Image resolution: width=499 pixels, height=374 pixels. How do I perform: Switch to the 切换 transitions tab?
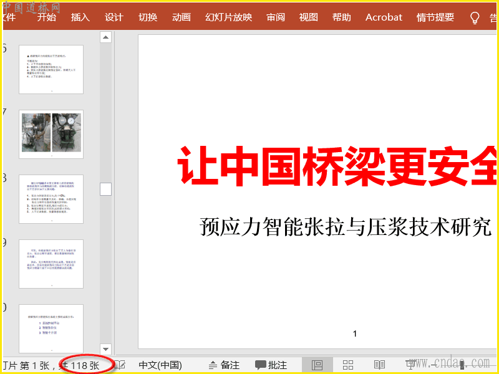[x=148, y=17]
